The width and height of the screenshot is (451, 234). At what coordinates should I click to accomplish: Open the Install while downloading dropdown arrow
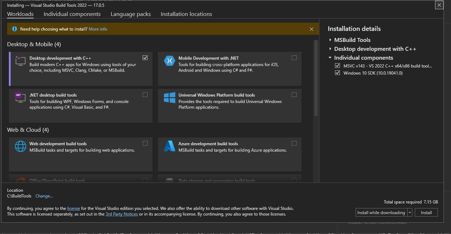pos(410,212)
